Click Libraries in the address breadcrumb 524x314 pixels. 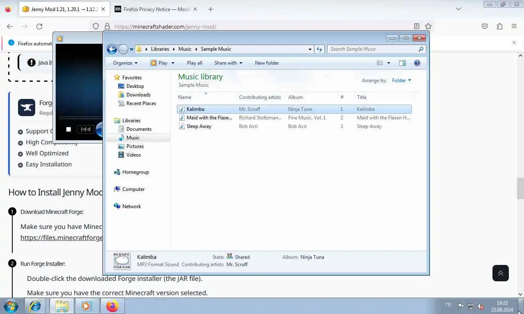coord(160,49)
